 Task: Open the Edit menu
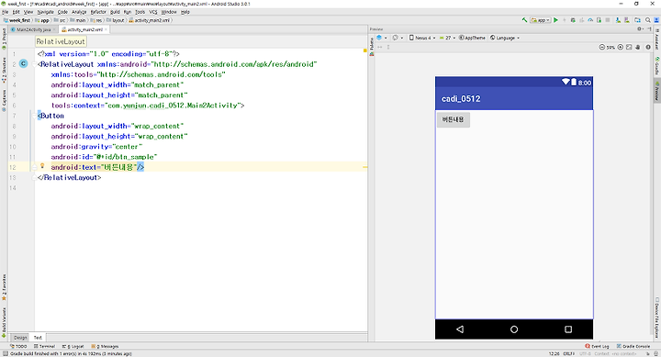click(16, 12)
